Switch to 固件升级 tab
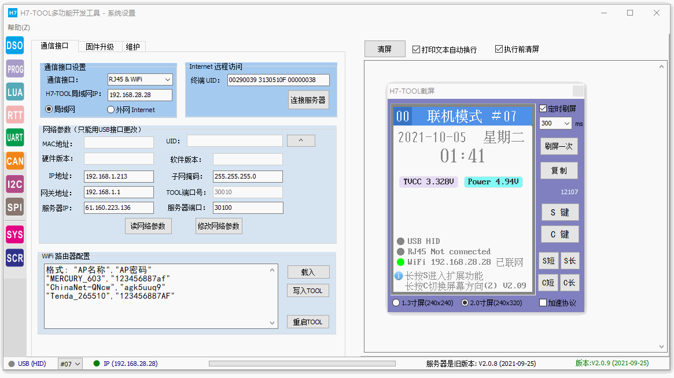This screenshot has width=674, height=378. click(100, 47)
